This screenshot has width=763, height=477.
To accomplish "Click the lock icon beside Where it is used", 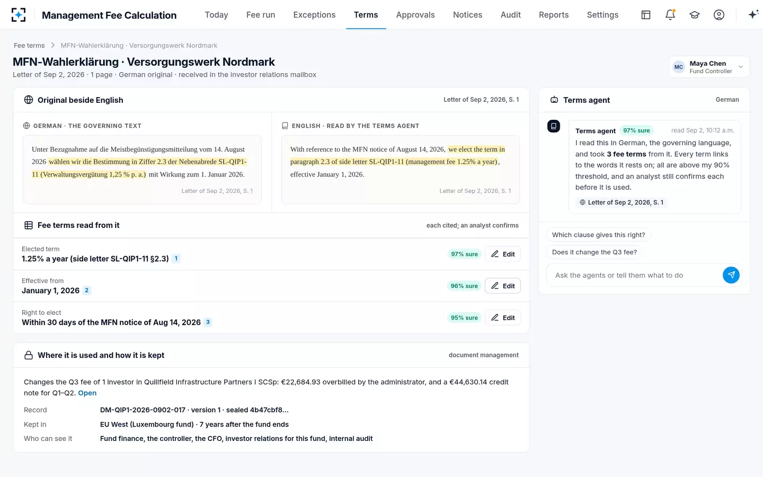I will point(29,355).
